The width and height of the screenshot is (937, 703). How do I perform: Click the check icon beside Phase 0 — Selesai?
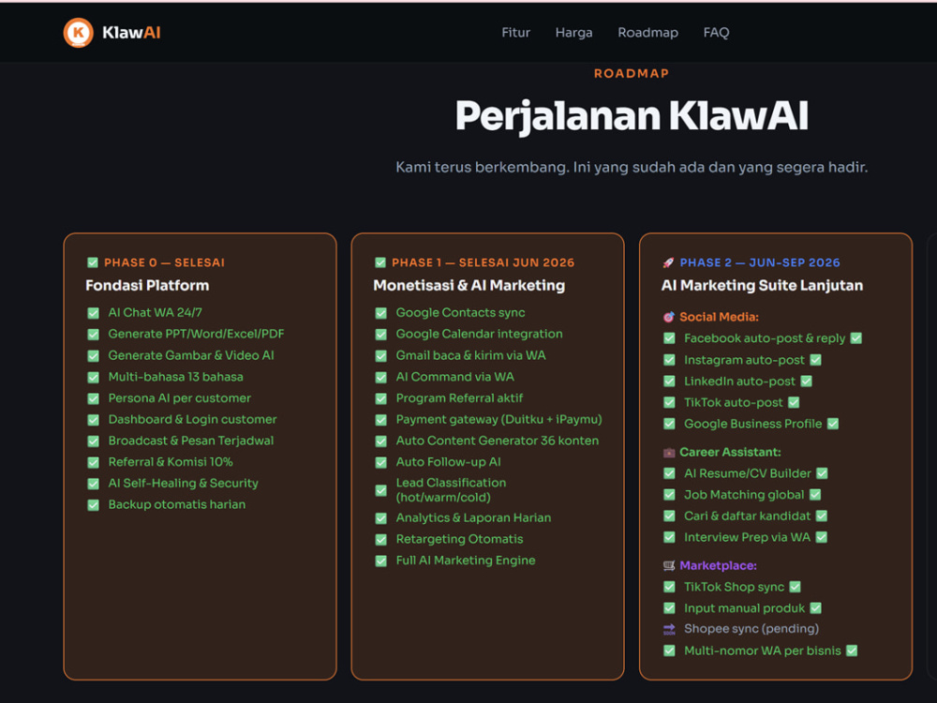[93, 262]
